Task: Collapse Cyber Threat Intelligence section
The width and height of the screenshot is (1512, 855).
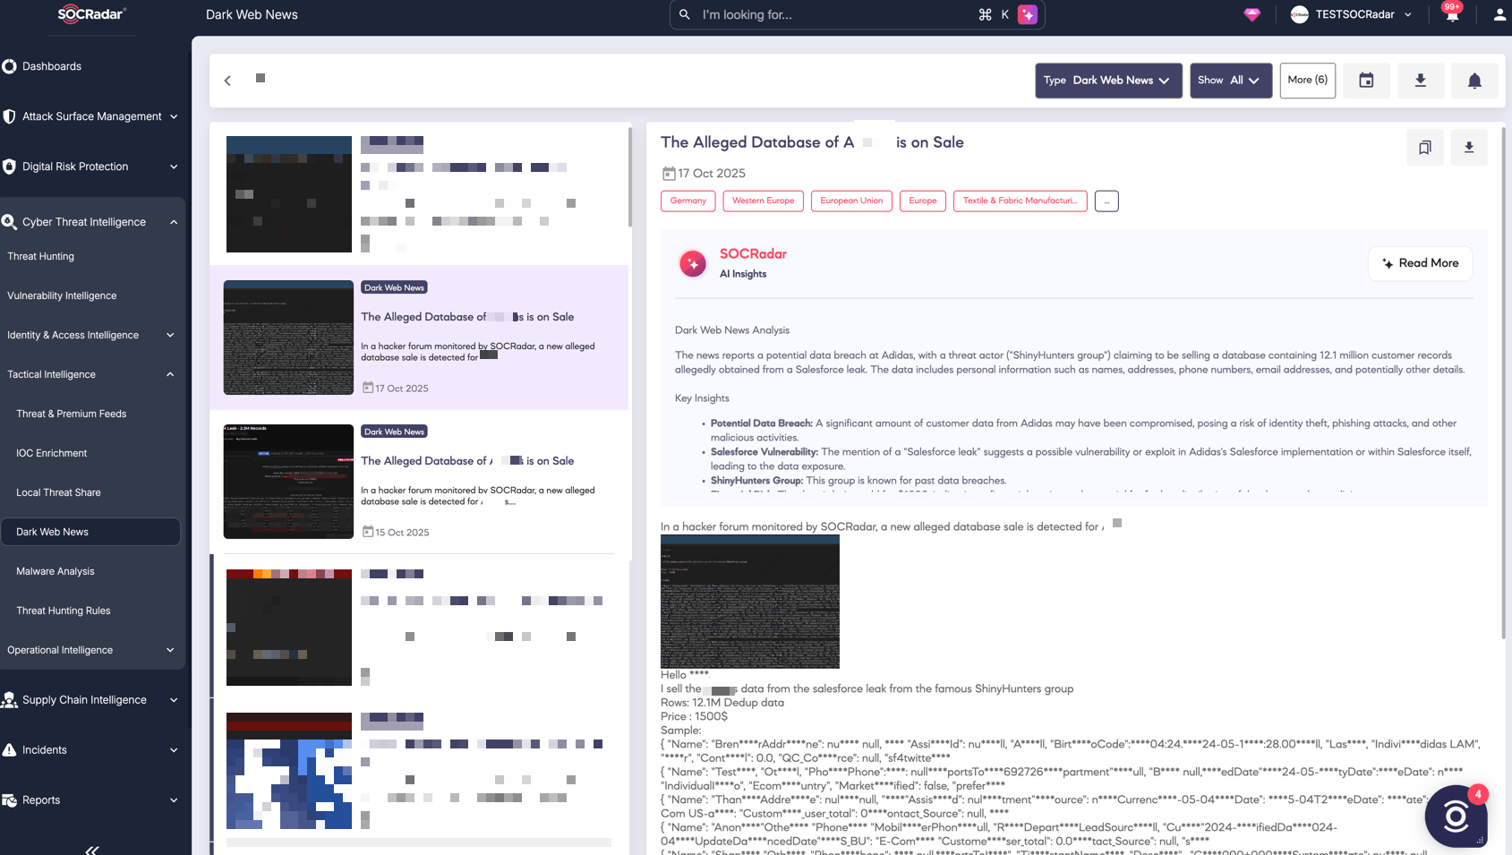Action: pos(174,222)
